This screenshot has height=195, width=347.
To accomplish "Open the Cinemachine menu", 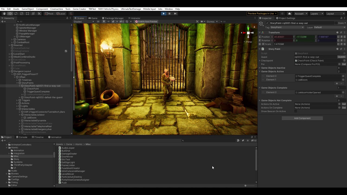I will coord(56,9).
